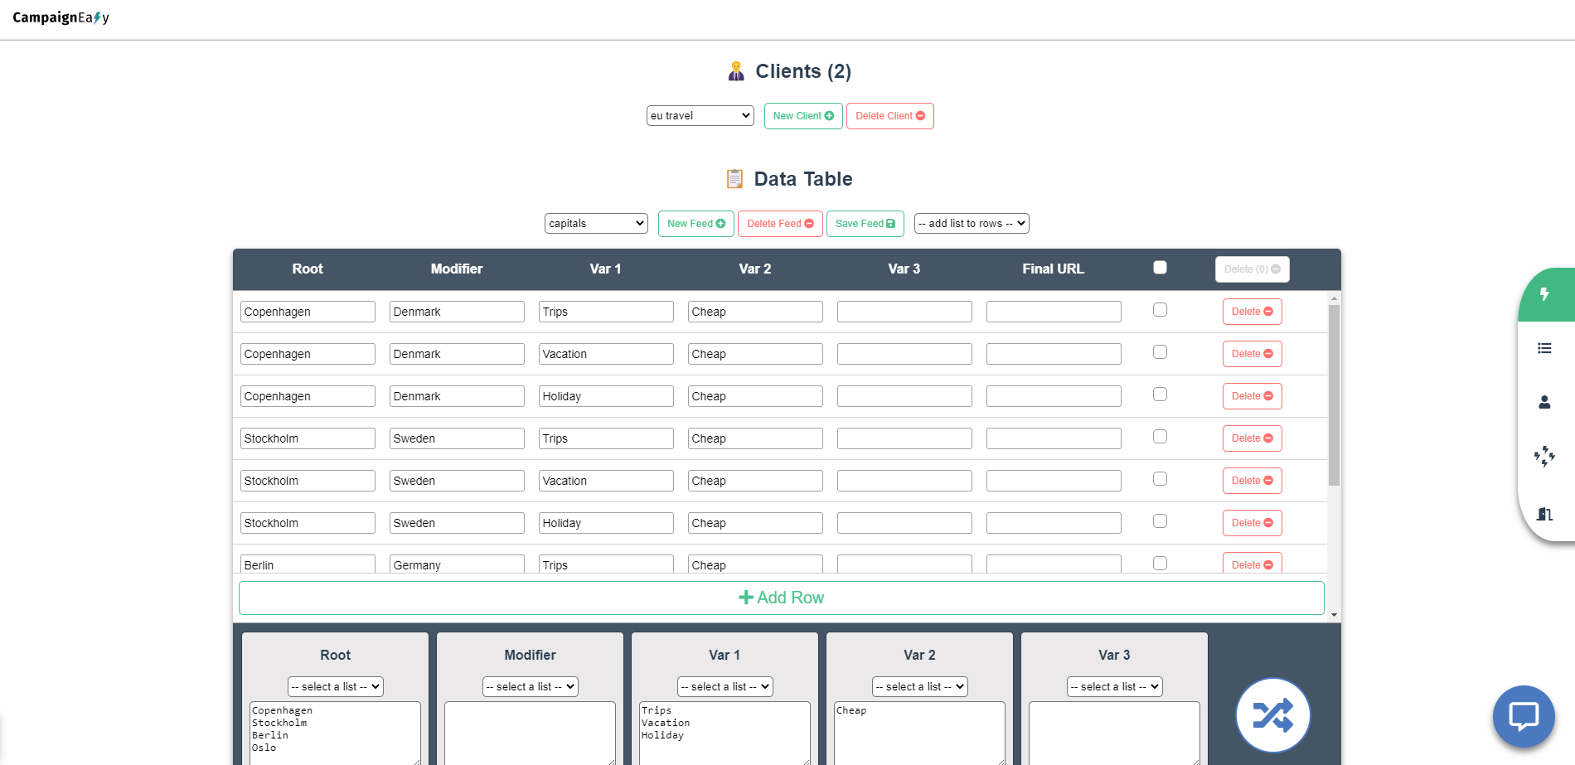
Task: Check the Copenhagen Holiday row checkbox
Action: coord(1160,395)
